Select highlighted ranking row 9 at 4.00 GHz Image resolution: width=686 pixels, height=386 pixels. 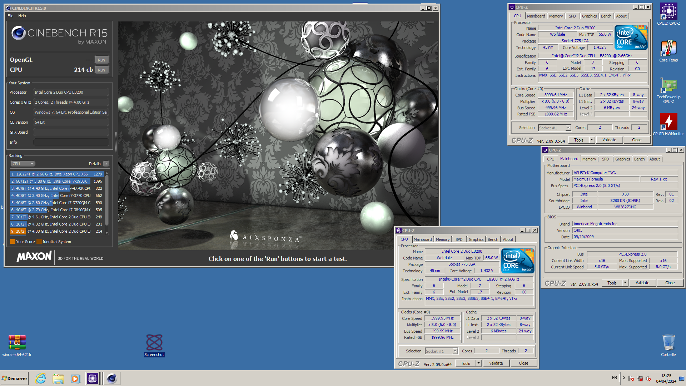click(57, 231)
